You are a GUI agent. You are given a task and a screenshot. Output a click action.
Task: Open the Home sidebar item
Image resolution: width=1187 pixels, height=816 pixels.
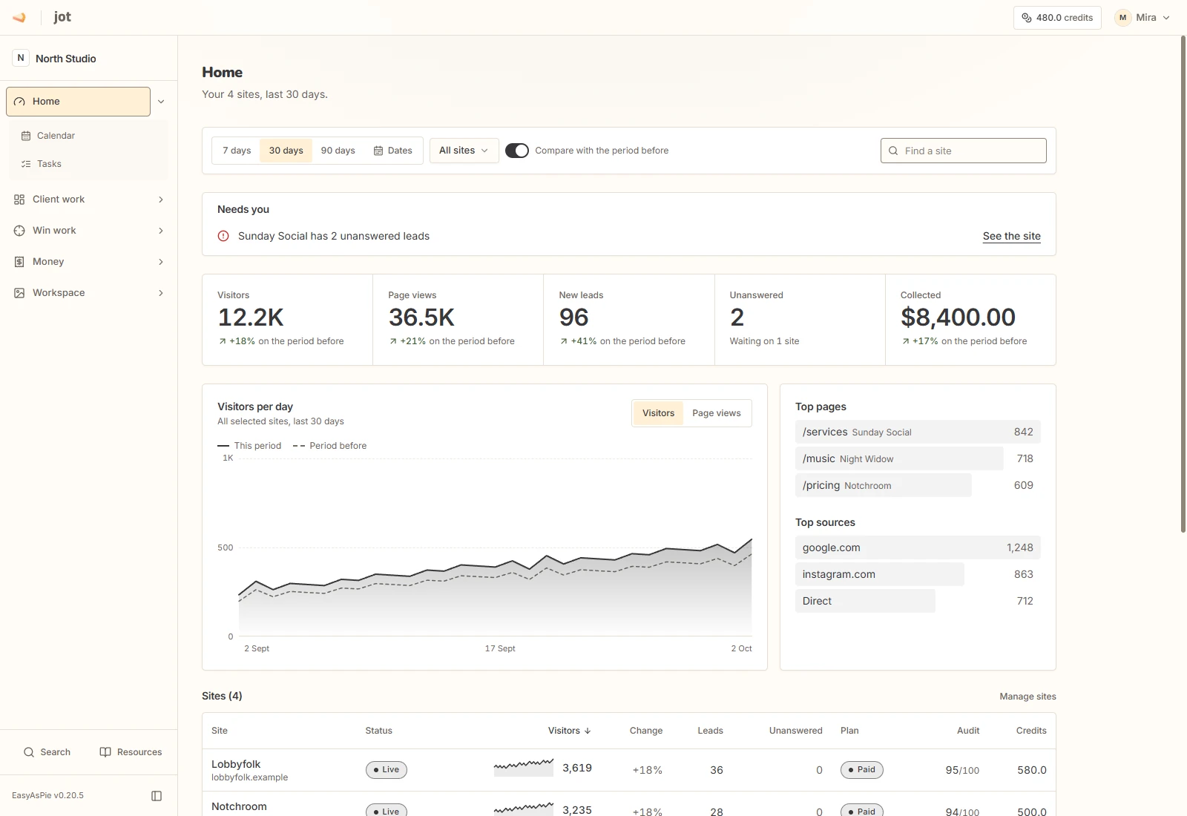[79, 102]
